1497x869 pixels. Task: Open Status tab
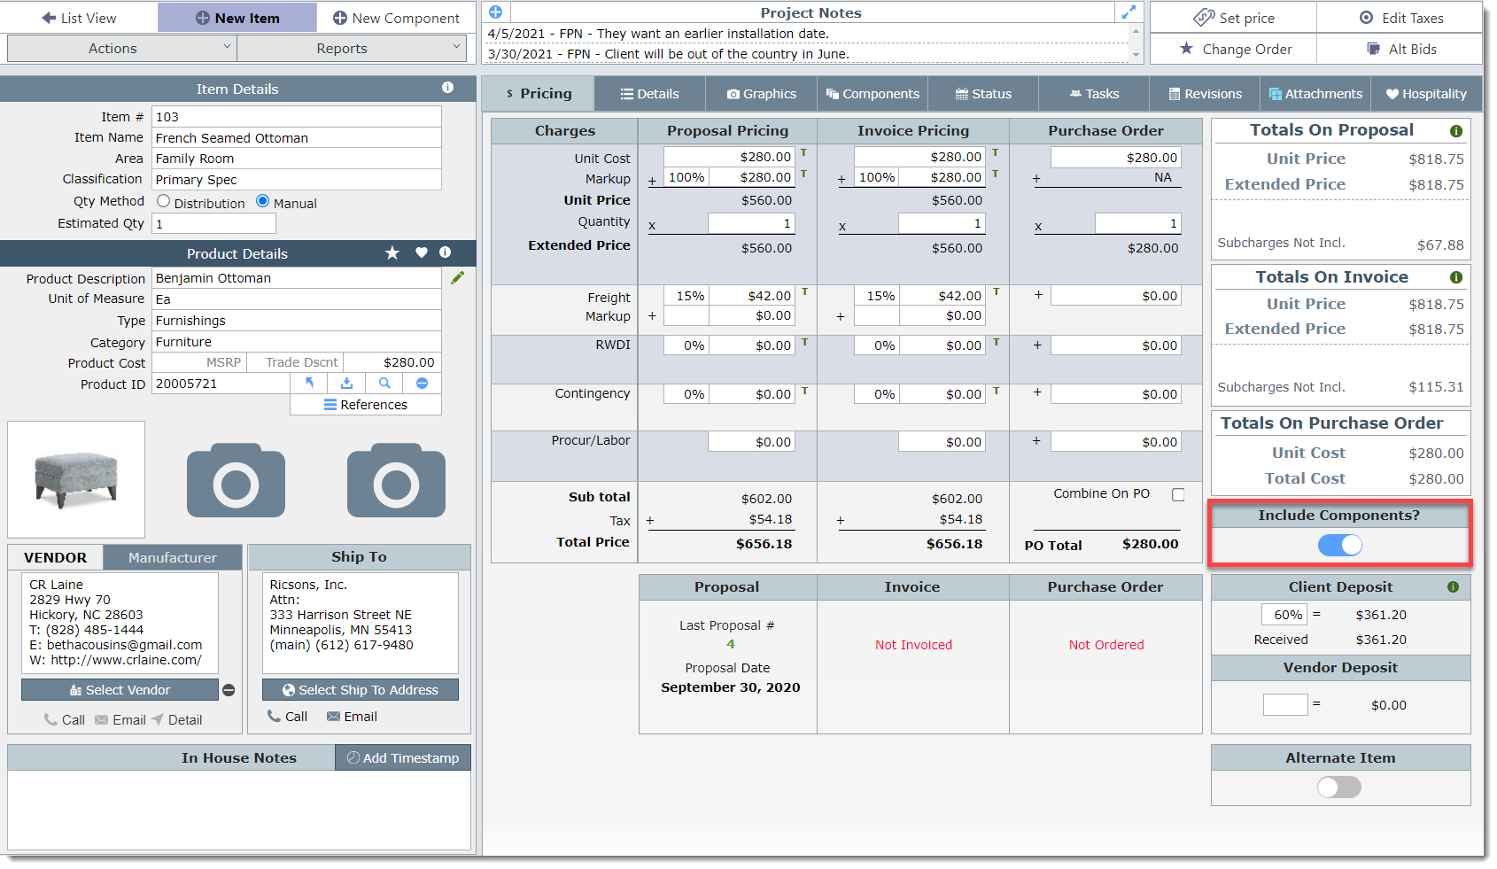pos(983,94)
